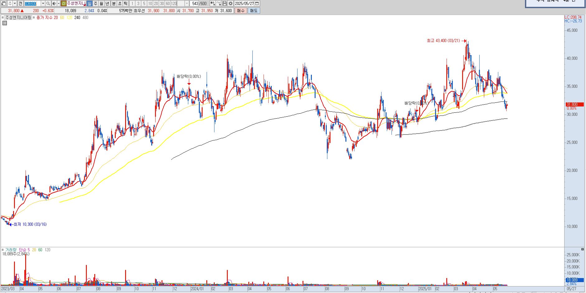This screenshot has width=586, height=293.
Task: Switch chart to 틱 tick period
Action: coord(125,3)
